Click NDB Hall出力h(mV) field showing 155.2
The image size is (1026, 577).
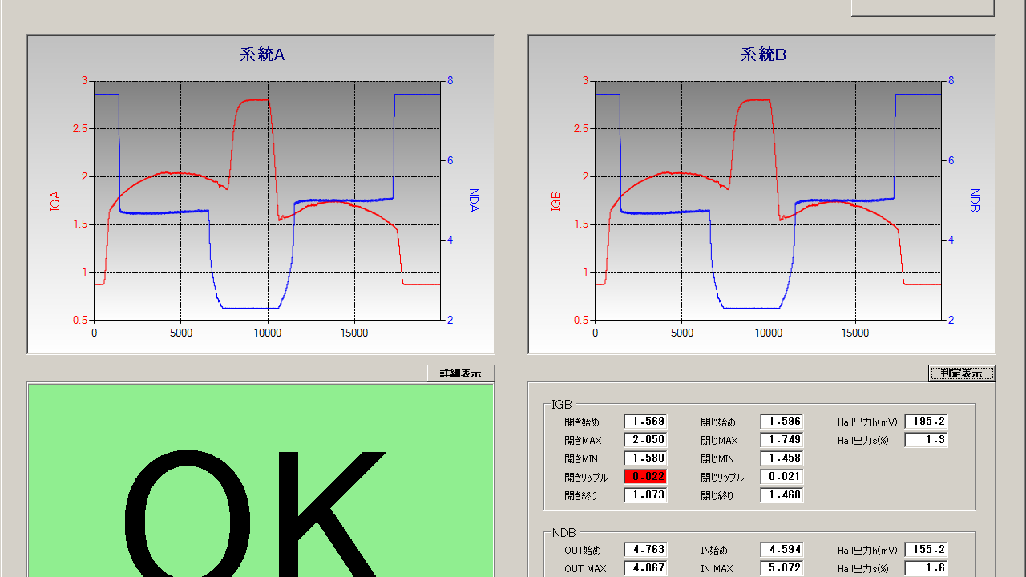pyautogui.click(x=926, y=550)
